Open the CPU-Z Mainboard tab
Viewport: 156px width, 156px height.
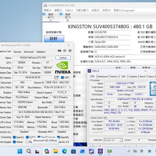pos(103,76)
